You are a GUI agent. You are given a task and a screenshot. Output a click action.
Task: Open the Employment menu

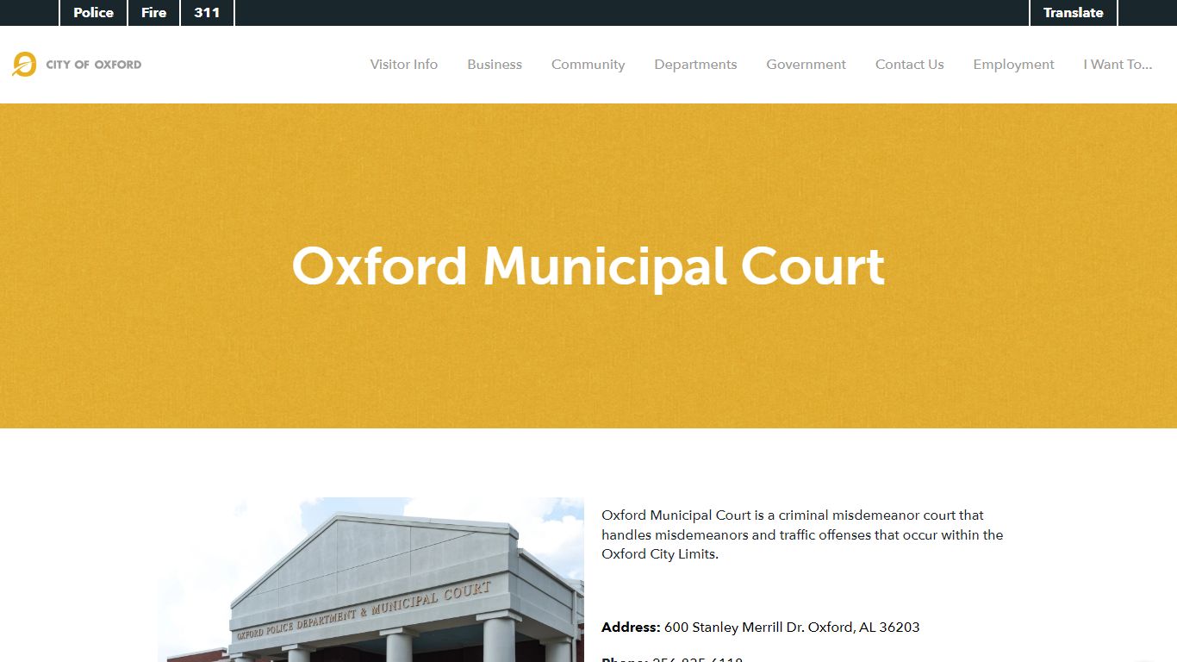(1013, 65)
